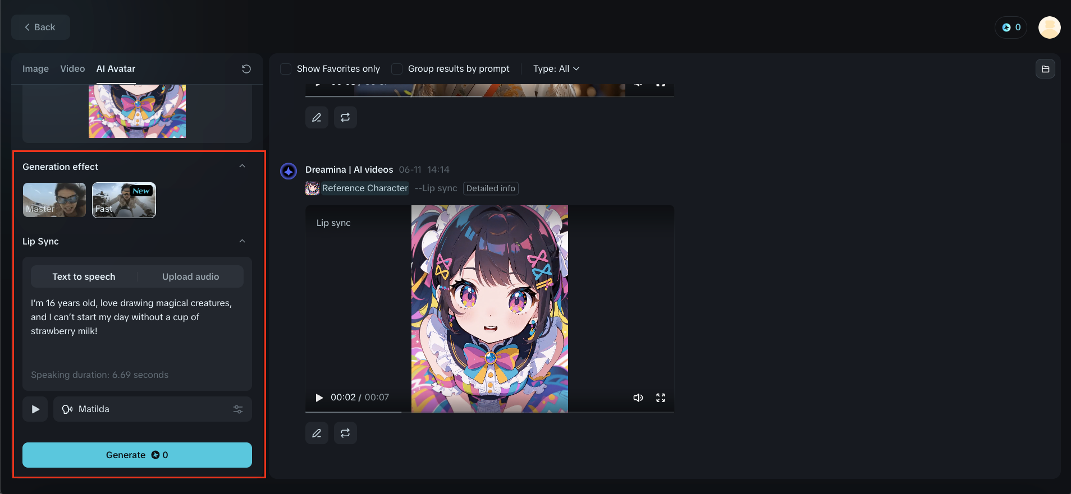Screen dimensions: 1071x494
Task: Open the assets folder icon
Action: pyautogui.click(x=1045, y=69)
